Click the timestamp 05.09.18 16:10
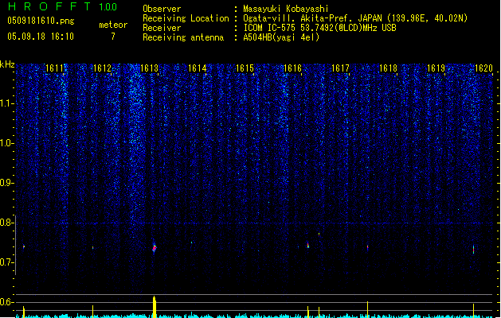Viewport: 501px width, 318px height. pos(41,37)
